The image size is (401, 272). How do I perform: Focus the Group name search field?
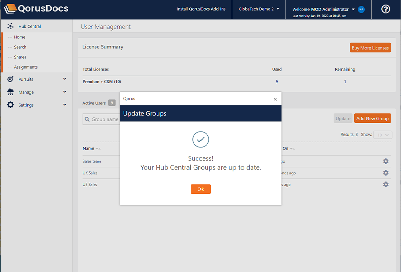101,119
